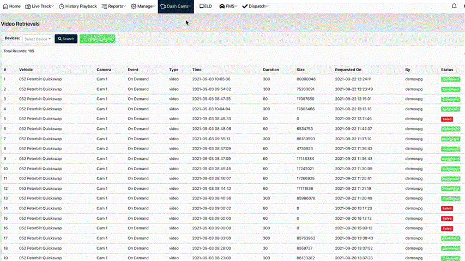Click time 2021-09-03 10:05:06

tap(211, 79)
